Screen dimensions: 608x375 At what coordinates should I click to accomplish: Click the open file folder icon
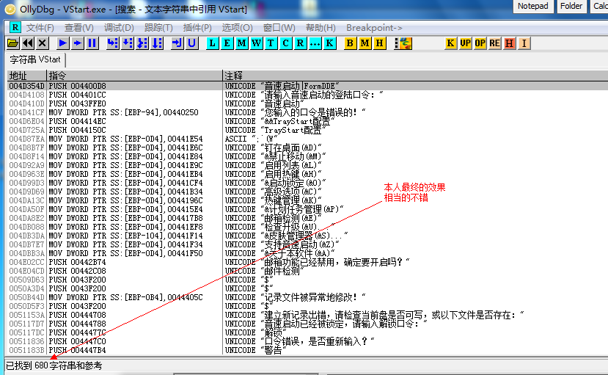12,43
